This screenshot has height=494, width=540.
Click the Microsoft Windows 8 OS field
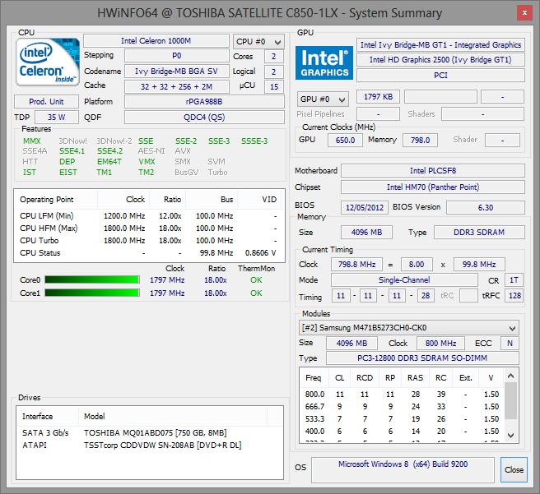click(403, 470)
